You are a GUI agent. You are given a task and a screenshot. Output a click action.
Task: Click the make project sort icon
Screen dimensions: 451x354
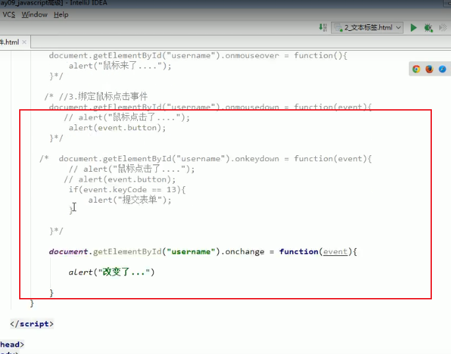(322, 28)
